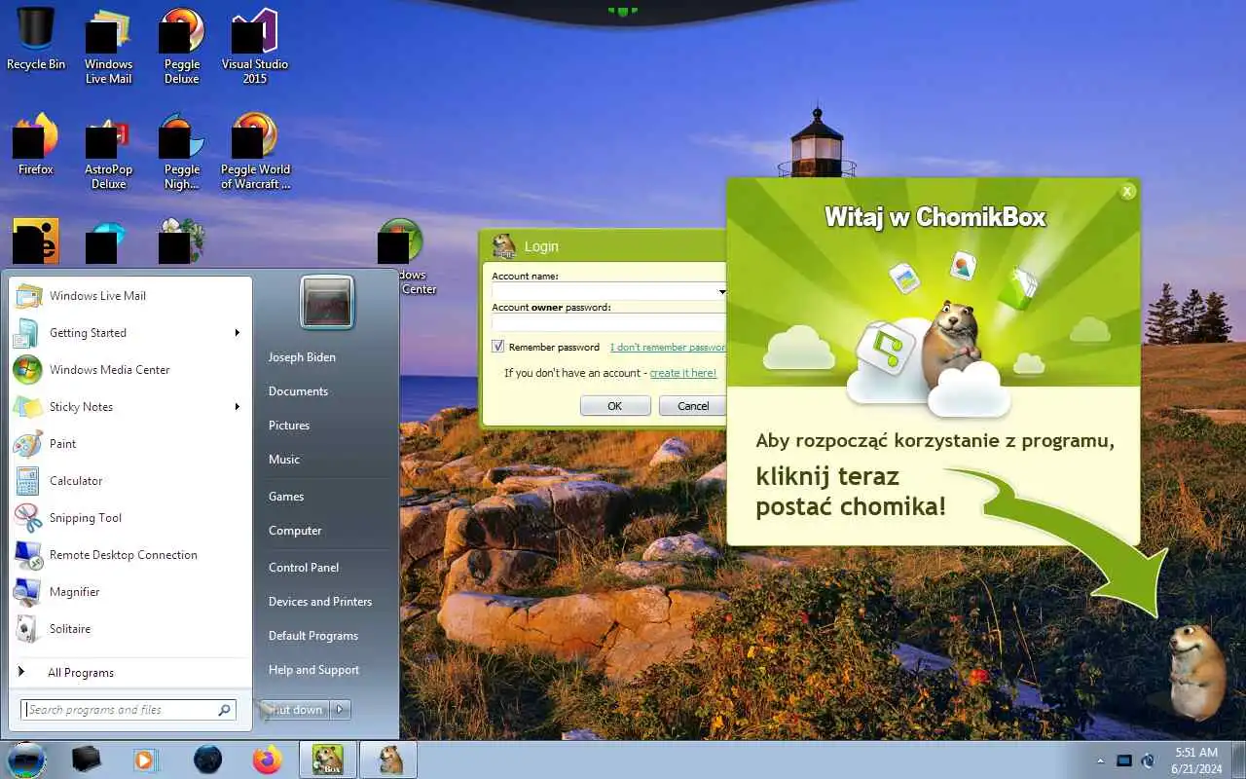Open the media player taskbar icon
The image size is (1246, 779).
tap(145, 760)
